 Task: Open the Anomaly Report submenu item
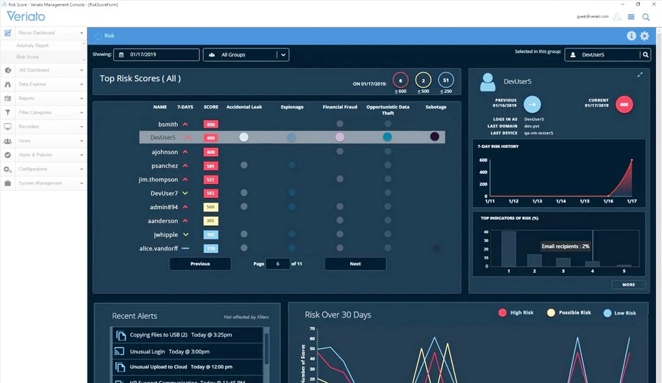[x=32, y=45]
